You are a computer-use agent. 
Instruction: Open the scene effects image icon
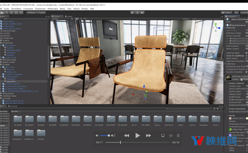coord(85,19)
